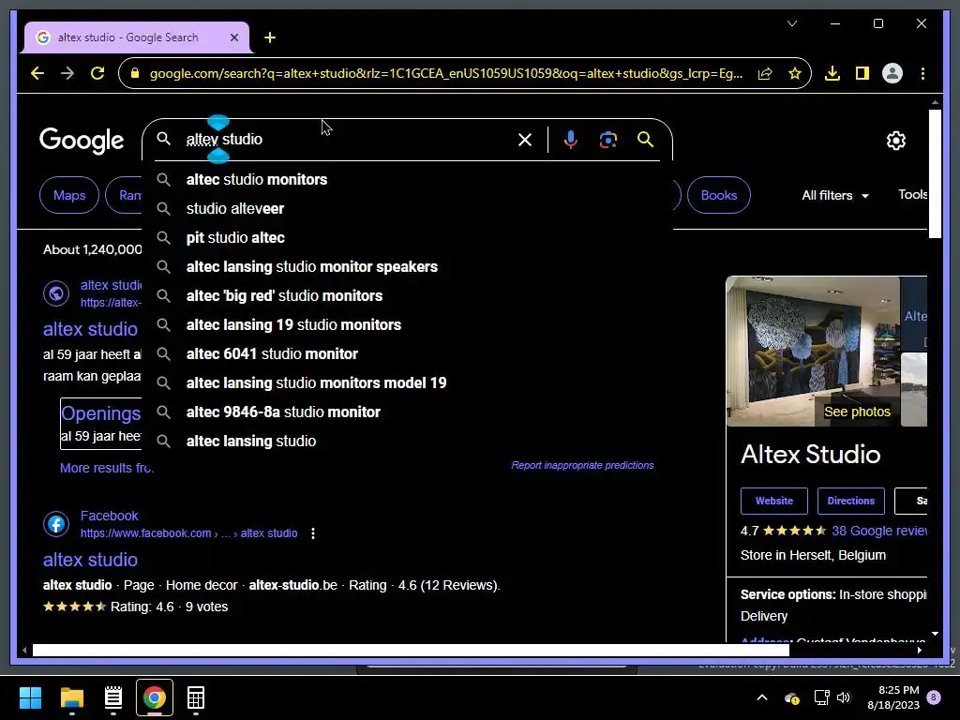Open a new tab with plus button
This screenshot has height=720, width=960.
270,37
